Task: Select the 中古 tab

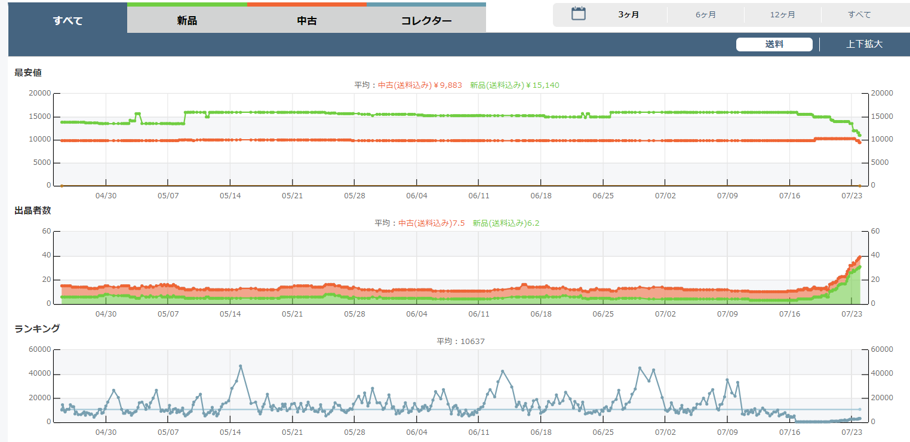Action: (306, 21)
